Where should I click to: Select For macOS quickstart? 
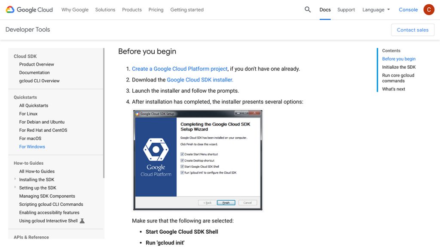pos(31,139)
